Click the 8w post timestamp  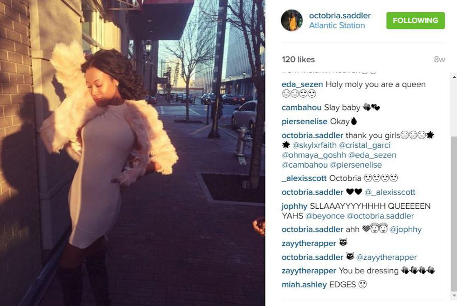tap(439, 60)
